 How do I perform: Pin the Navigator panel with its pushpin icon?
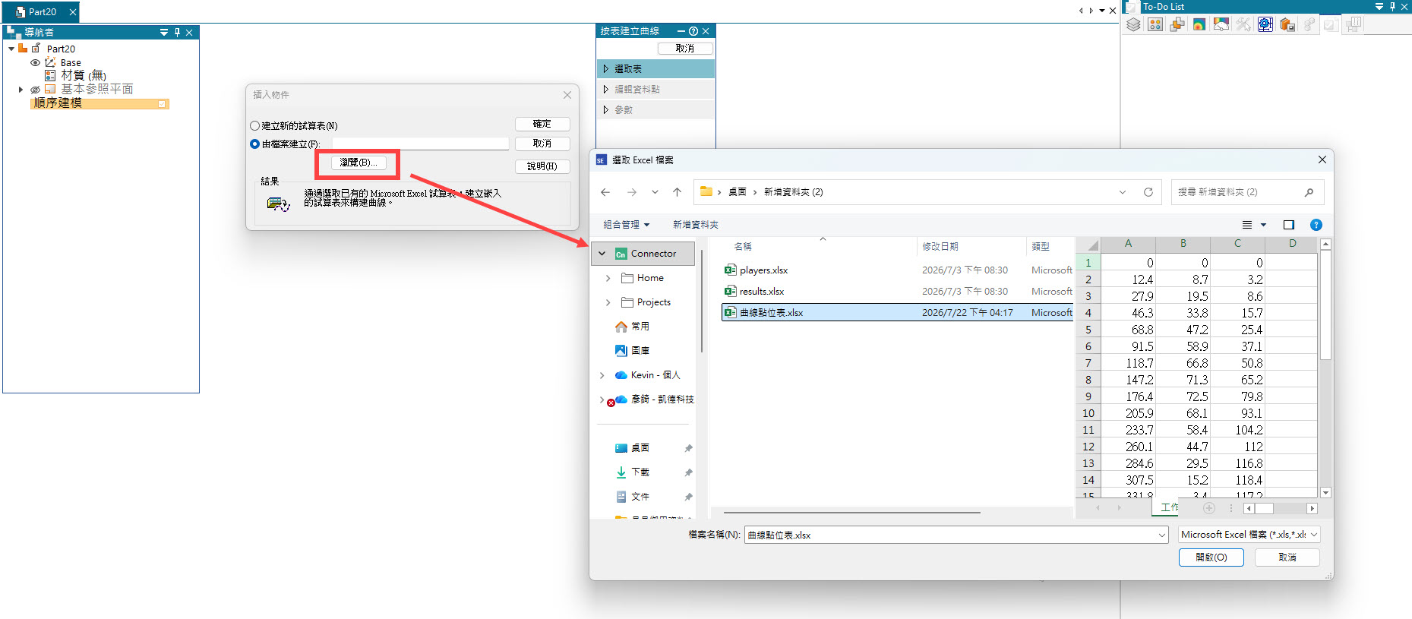tap(177, 32)
